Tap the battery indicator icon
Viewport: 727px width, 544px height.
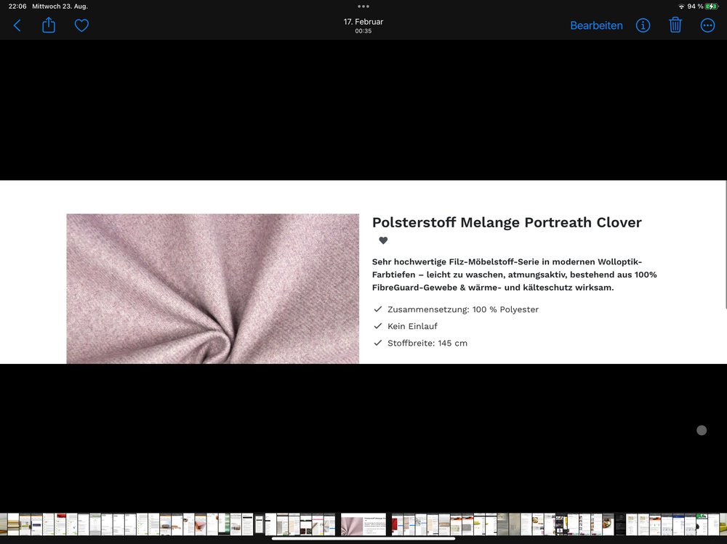coord(712,7)
